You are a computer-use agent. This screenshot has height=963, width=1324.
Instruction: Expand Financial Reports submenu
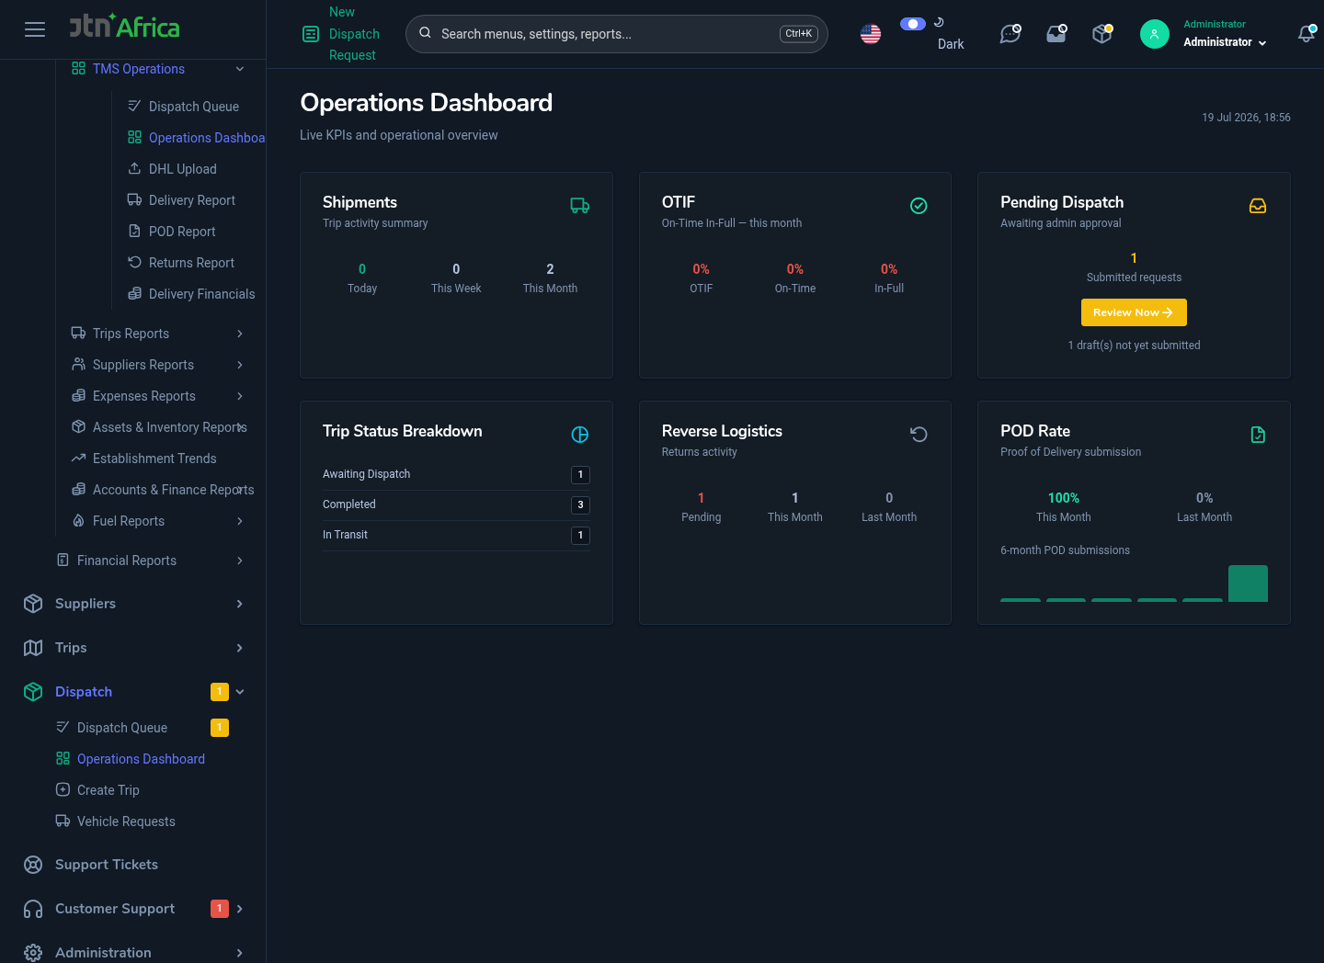(151, 561)
